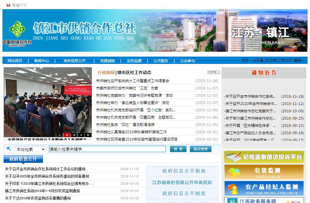The width and height of the screenshot is (310, 203).
Task: Click the 繁體中文 language icon
Action: 9,5
